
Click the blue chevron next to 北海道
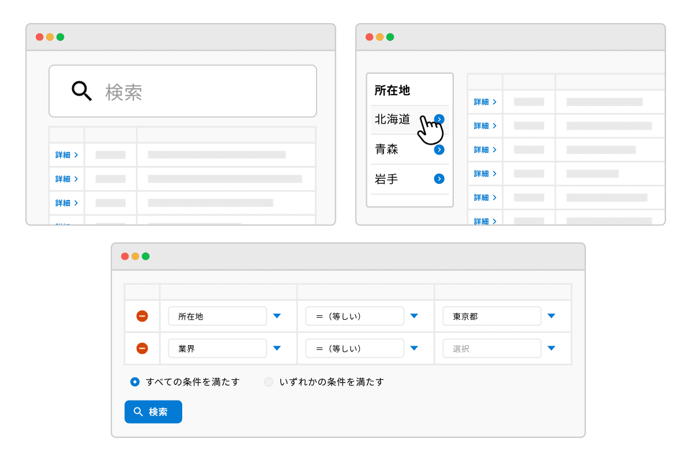click(439, 119)
